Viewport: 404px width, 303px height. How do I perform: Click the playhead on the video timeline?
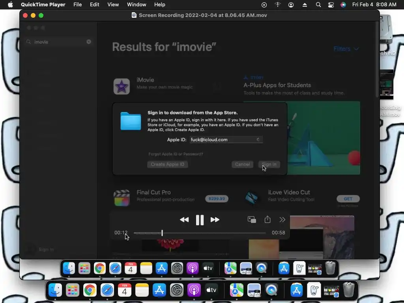point(162,233)
